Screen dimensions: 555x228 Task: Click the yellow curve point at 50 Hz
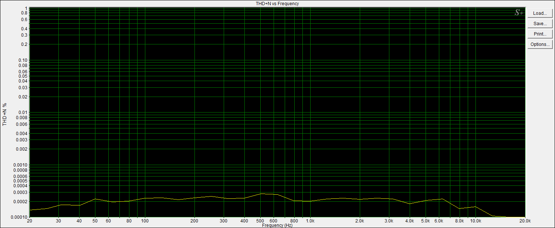point(95,199)
